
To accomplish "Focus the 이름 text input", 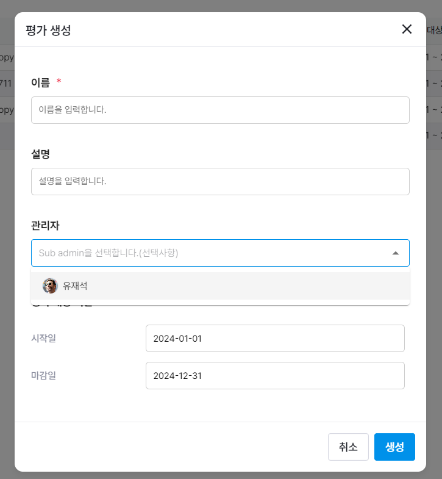I will [220, 110].
